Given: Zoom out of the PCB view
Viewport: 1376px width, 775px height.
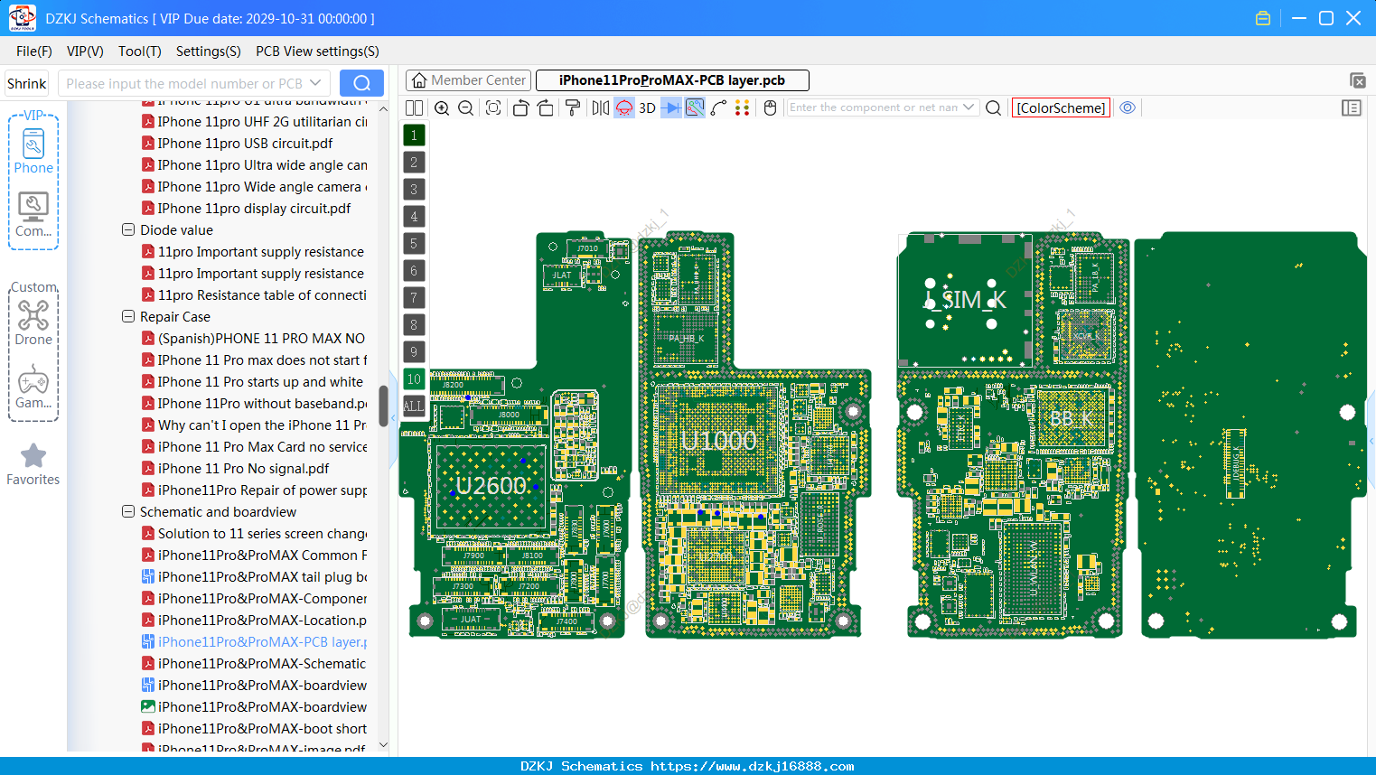Looking at the screenshot, I should (x=466, y=107).
